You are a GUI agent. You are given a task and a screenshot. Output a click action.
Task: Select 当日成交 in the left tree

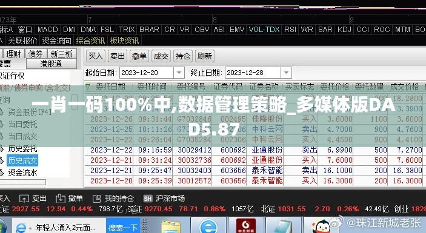(22, 136)
